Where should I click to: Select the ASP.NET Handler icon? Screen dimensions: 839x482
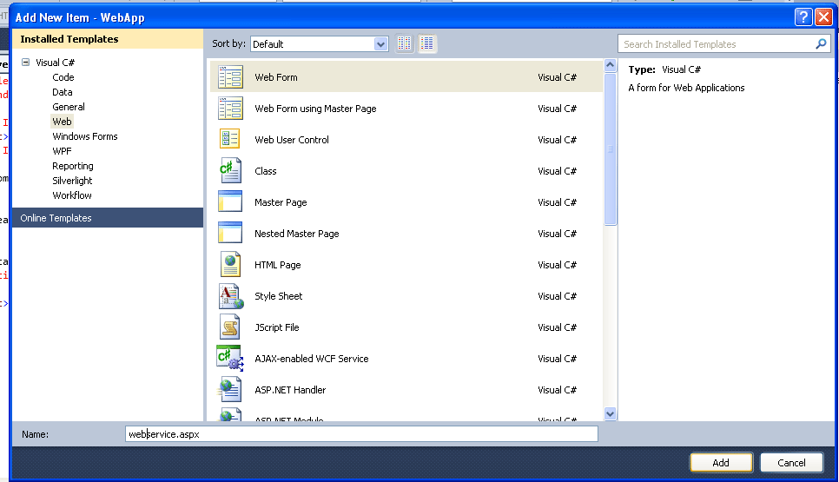tap(230, 389)
